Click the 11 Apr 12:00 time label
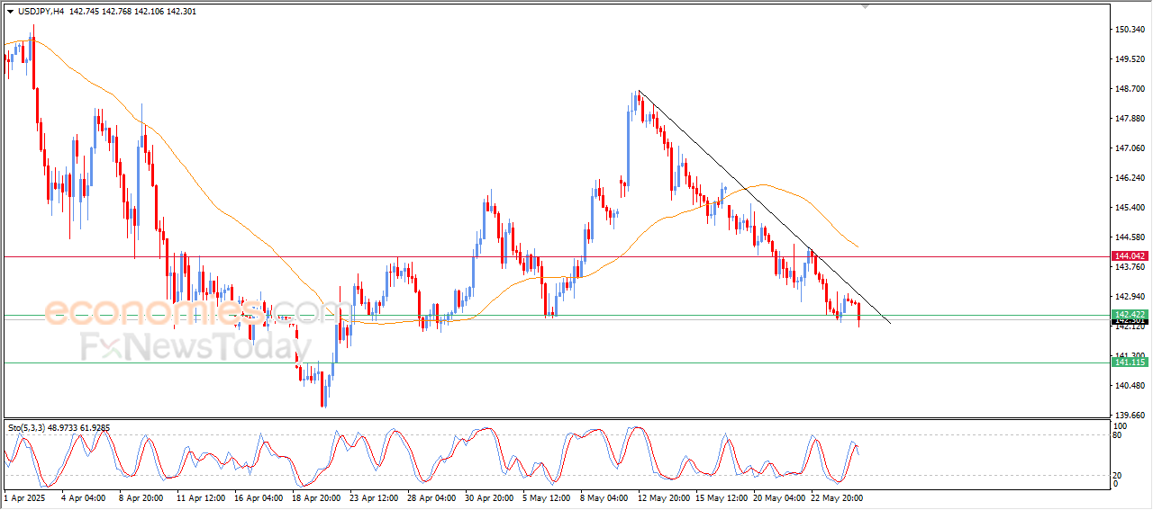 click(x=200, y=497)
